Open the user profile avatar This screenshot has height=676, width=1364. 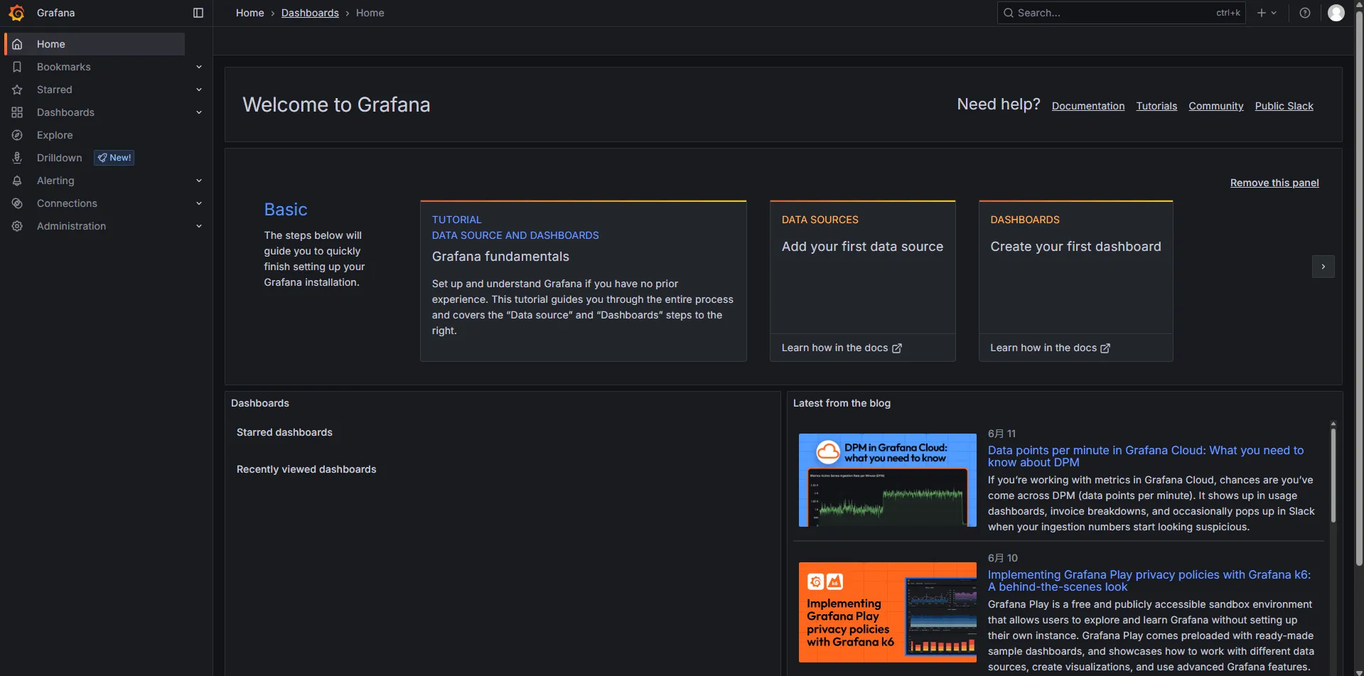1336,13
